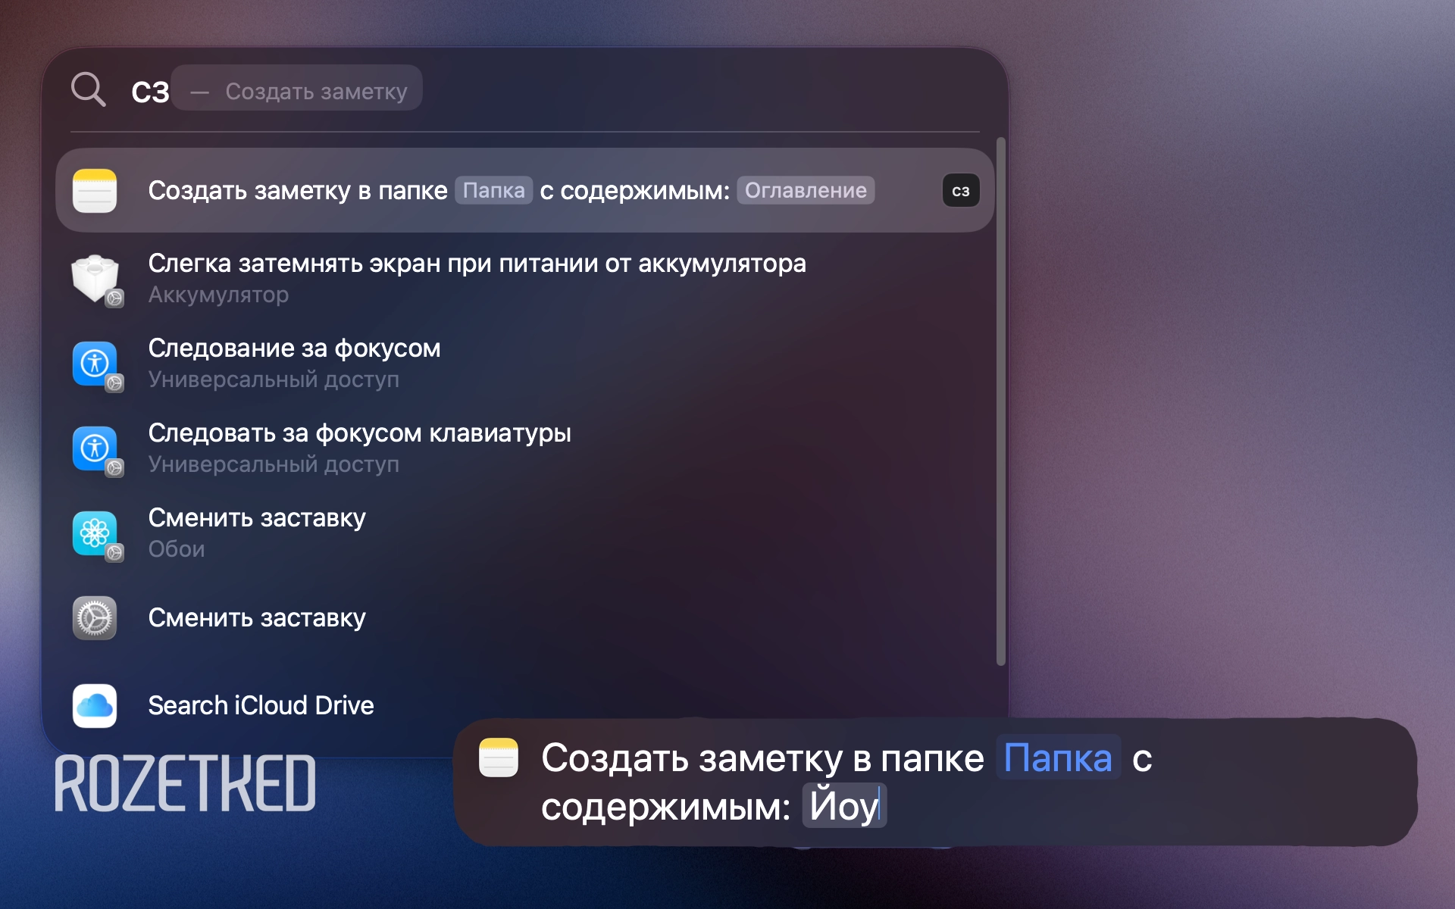Viewport: 1455px width, 909px height.
Task: Click the Wallpaper flower icon beside Обои
Action: [95, 533]
